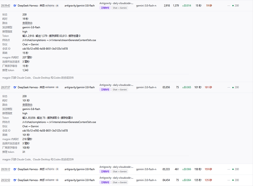Image resolution: width=253 pixels, height=186 pixels.
Task: Click the DeepSeek icon in the 20:39:42 row
Action: click(15, 6)
